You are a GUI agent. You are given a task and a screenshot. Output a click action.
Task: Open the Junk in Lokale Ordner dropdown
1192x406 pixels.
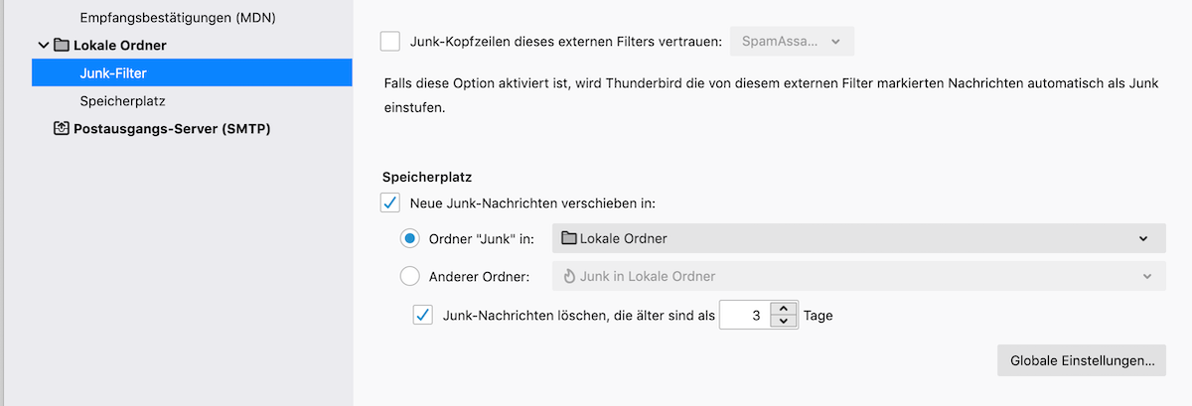point(858,276)
